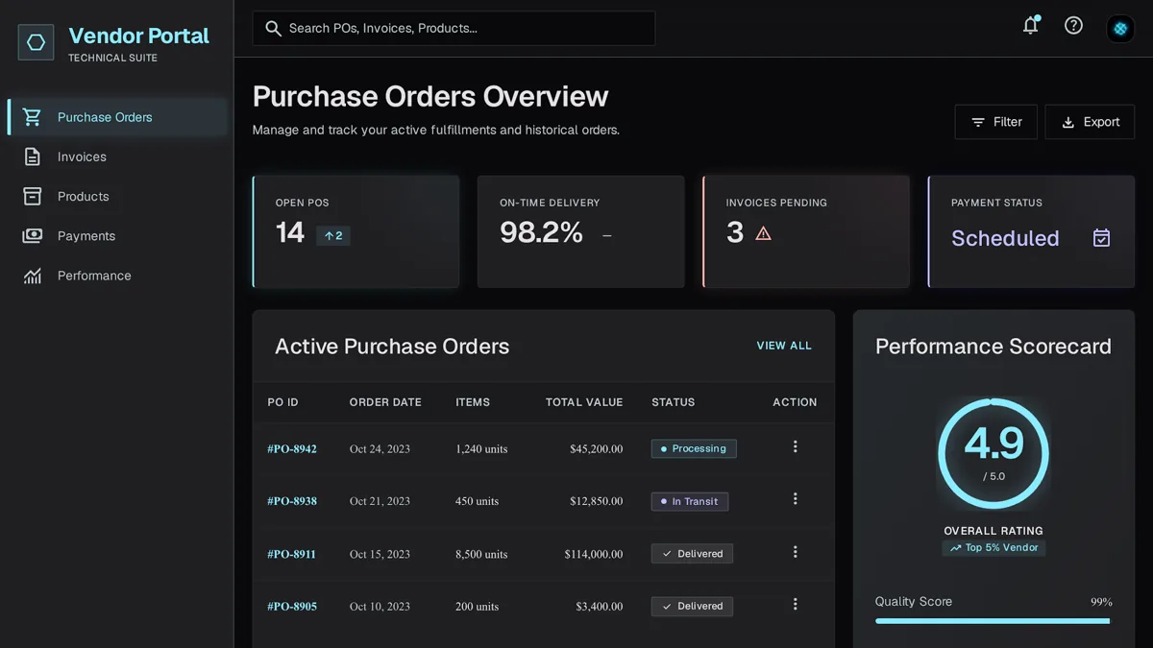Click the Purchase Orders cart icon
Screen dimensions: 1153x648
pos(33,117)
